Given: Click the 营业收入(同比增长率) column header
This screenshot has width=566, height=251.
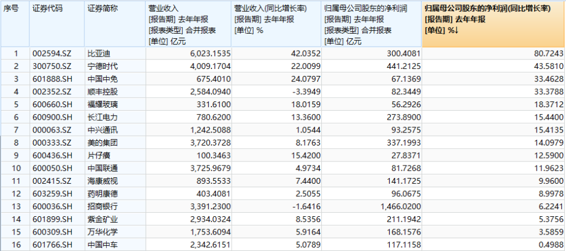Looking at the screenshot, I should click(x=276, y=24).
